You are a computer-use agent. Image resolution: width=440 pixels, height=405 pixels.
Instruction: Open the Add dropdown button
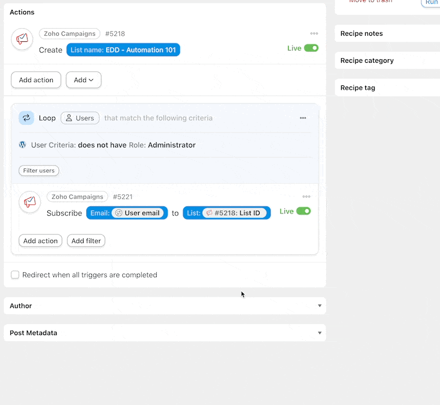[84, 80]
